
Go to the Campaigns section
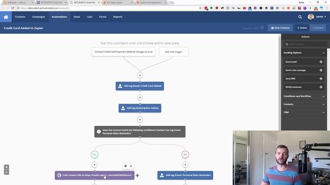(39, 17)
